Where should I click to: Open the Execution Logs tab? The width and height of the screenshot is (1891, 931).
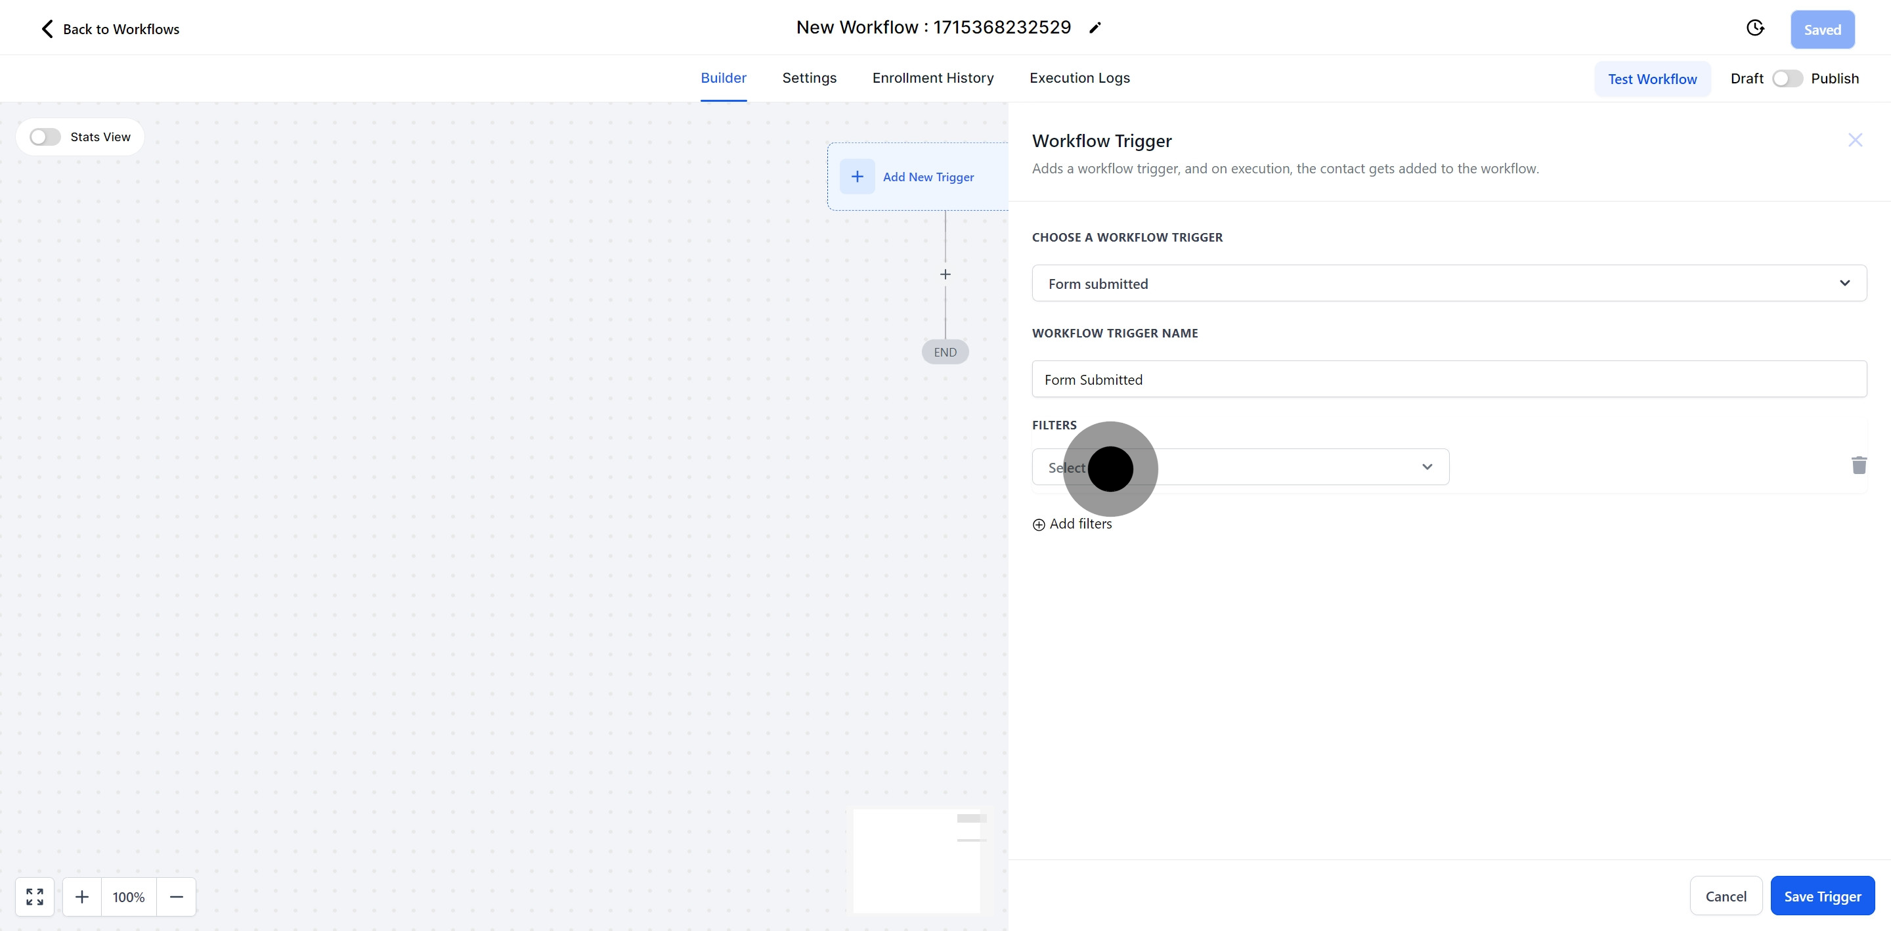[x=1079, y=78]
